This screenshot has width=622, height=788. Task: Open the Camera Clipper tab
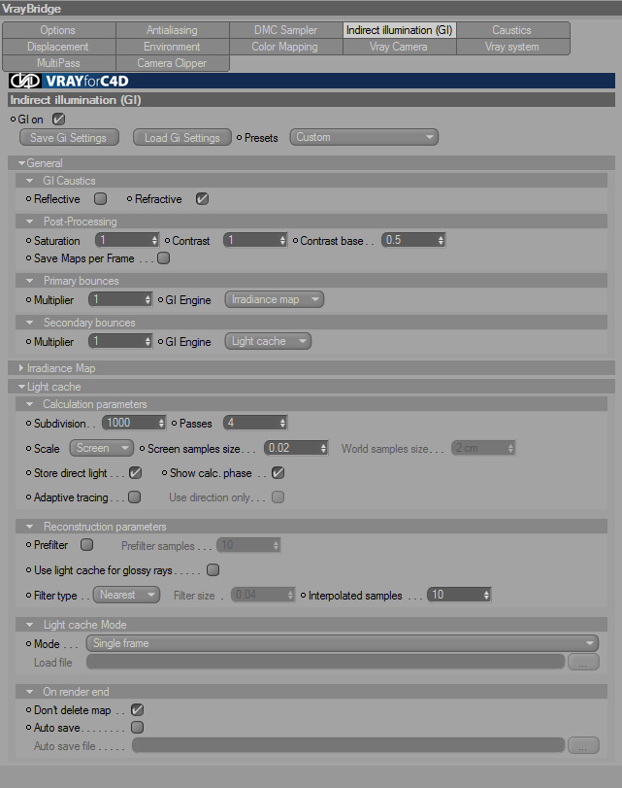click(172, 63)
